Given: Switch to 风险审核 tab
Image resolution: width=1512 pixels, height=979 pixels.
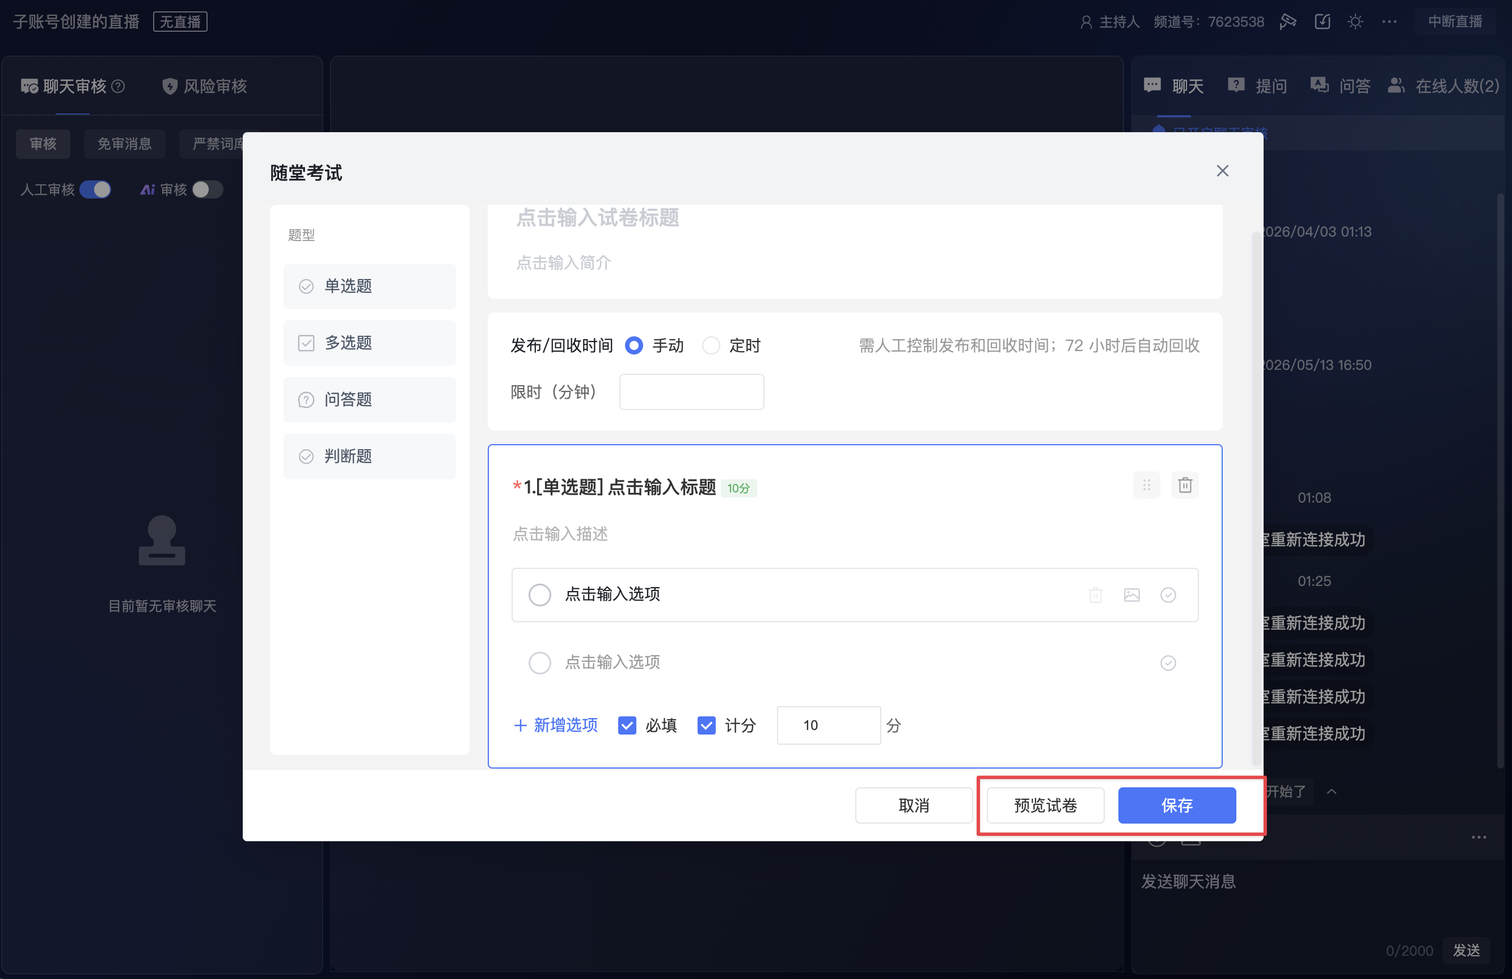Looking at the screenshot, I should click(x=204, y=86).
